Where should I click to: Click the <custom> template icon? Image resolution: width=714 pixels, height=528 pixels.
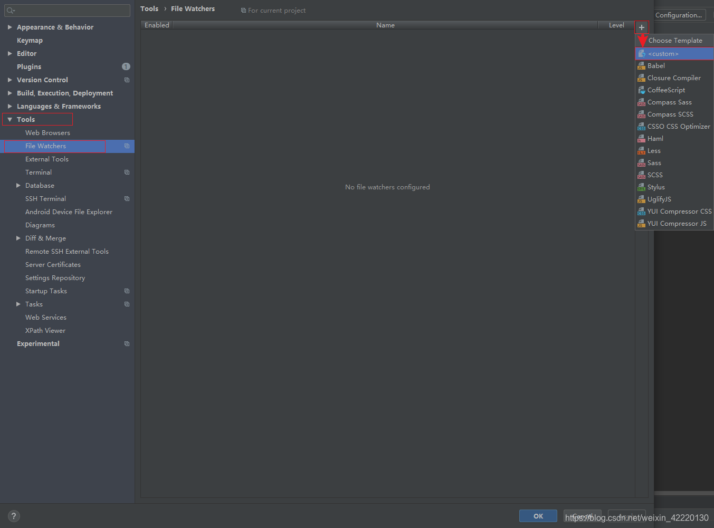[641, 54]
